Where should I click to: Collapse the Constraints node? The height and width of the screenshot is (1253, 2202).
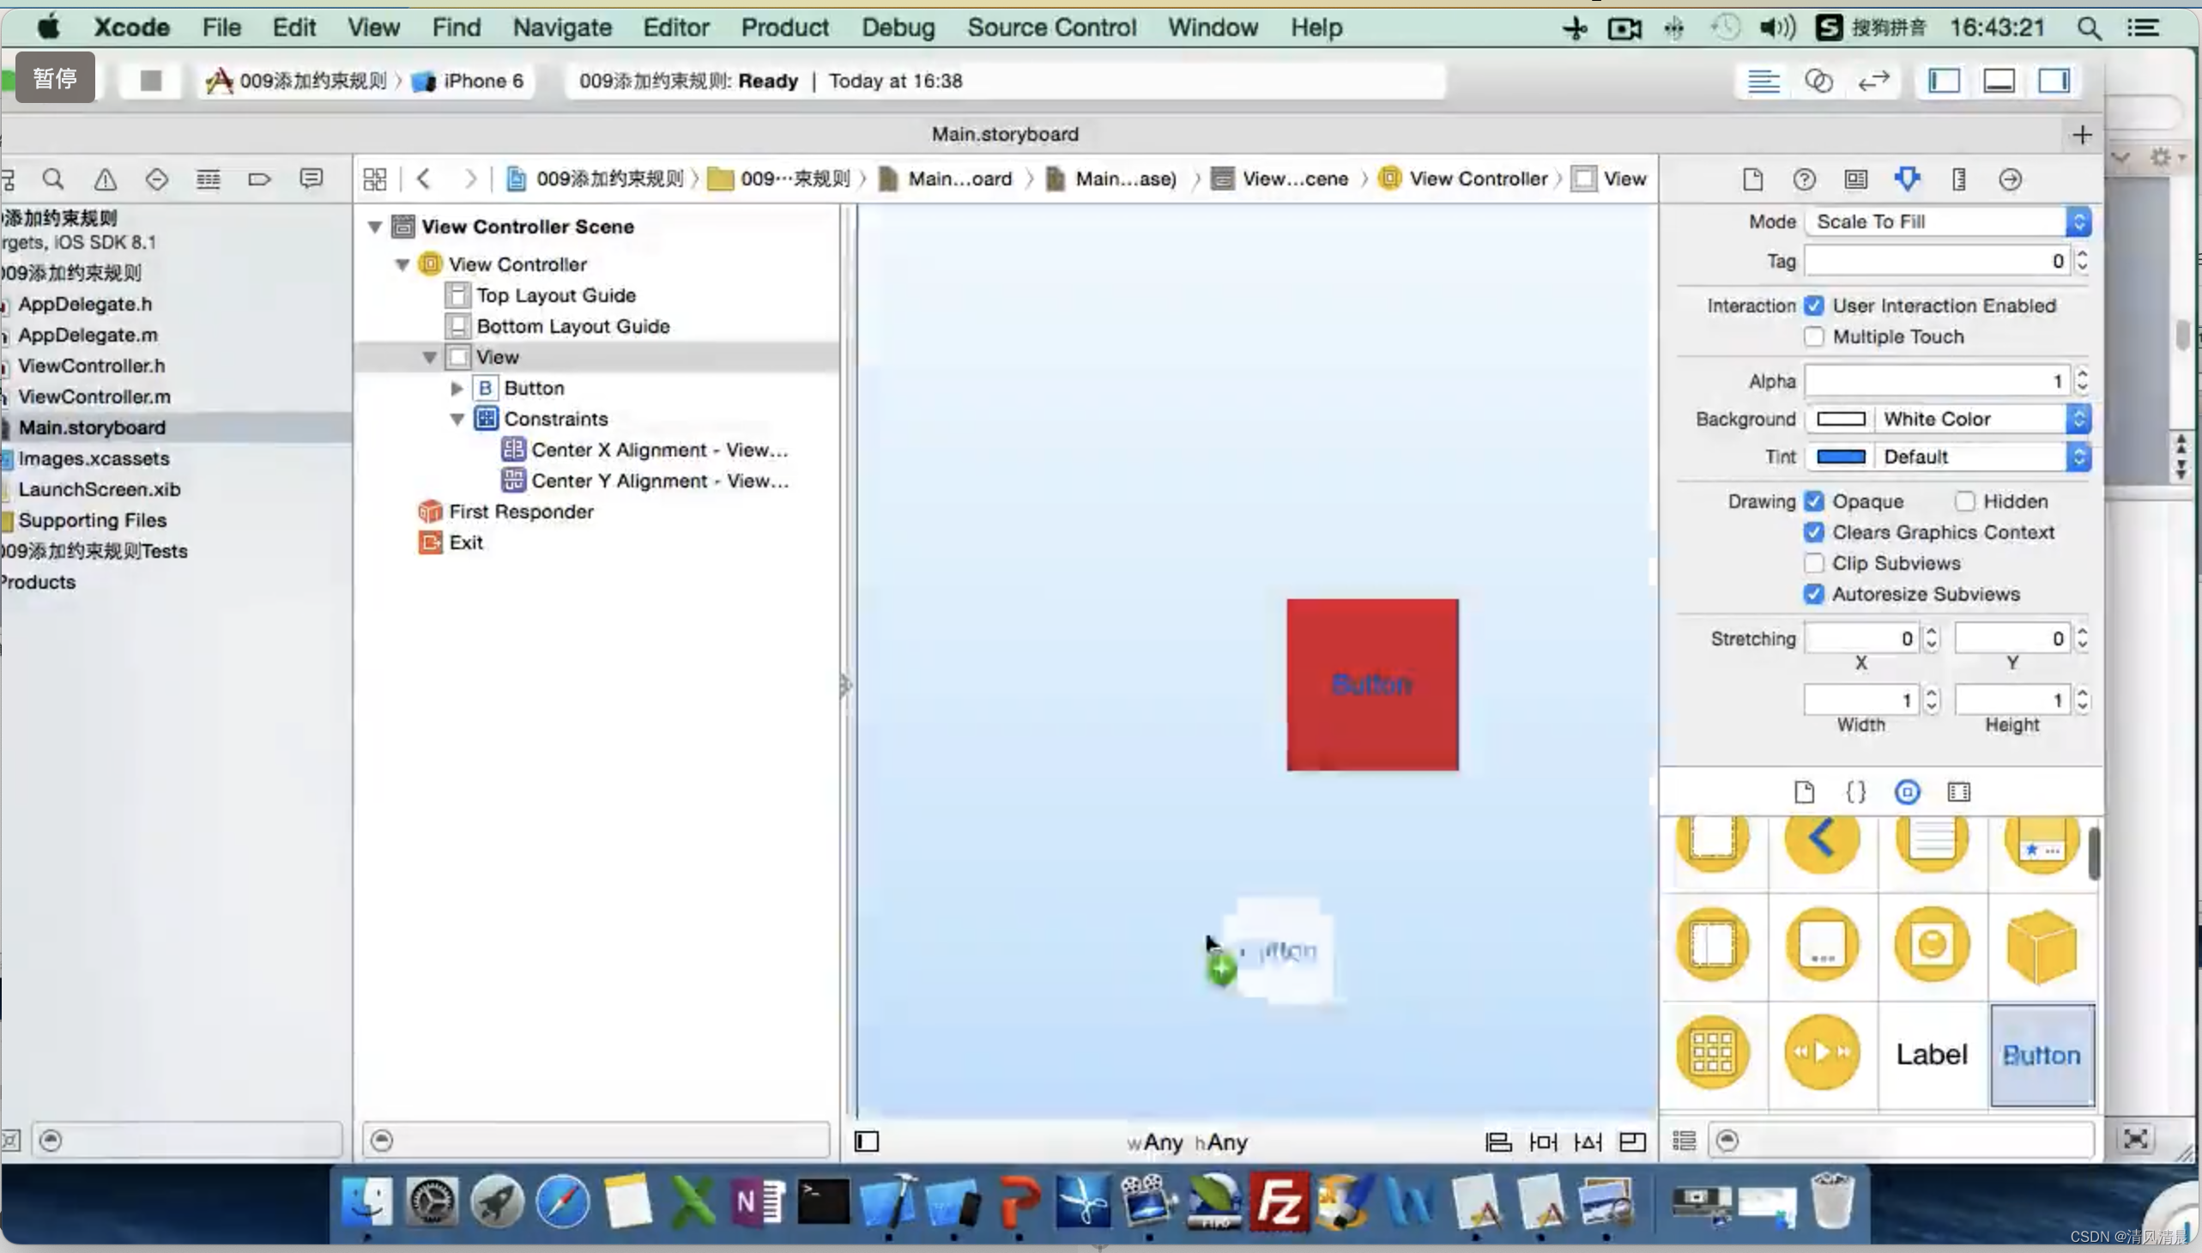(x=457, y=419)
